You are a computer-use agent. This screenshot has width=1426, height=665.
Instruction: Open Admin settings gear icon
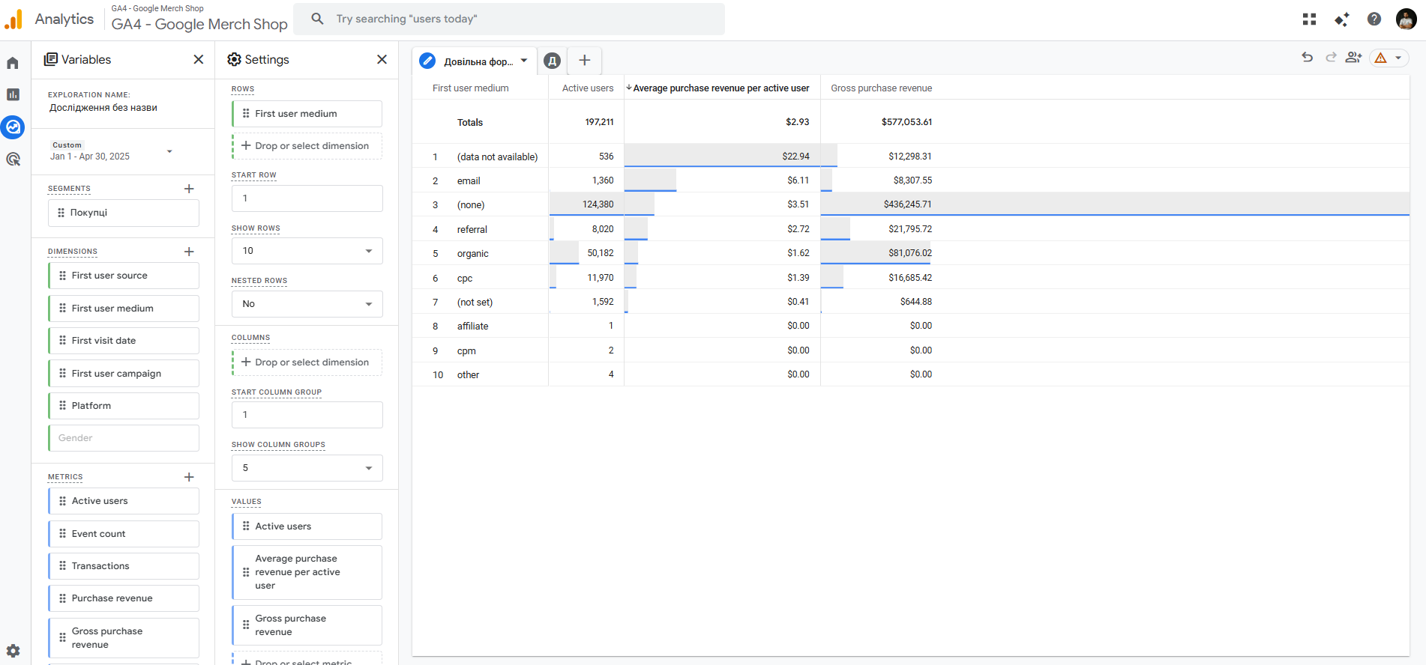click(x=13, y=651)
